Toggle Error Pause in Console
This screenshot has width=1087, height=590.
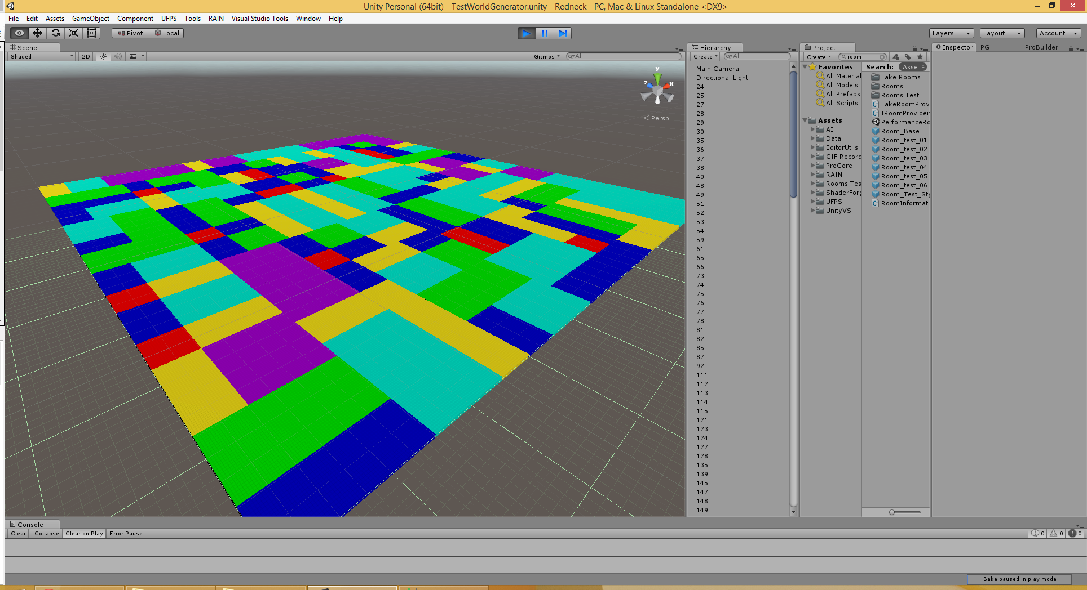coord(126,534)
